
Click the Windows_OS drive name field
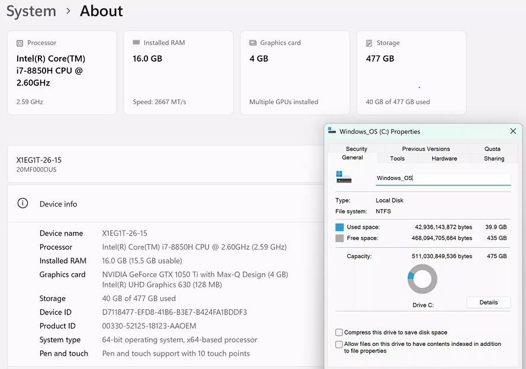(x=443, y=178)
